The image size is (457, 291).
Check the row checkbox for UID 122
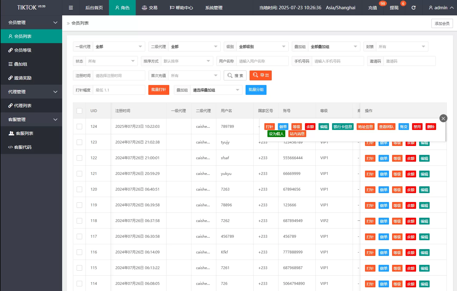click(79, 158)
